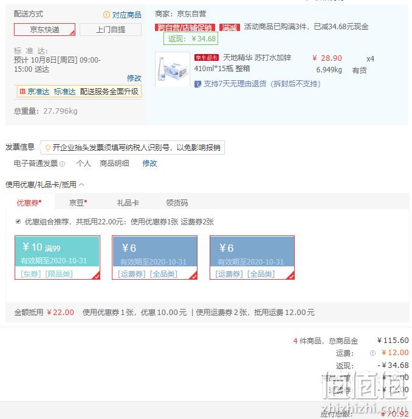Image resolution: width=412 pixels, height=419 pixels.
Task: Click the red icon before 京准达
Action: tap(22, 92)
